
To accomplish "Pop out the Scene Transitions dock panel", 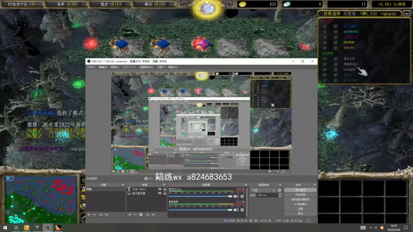I will [x=280, y=185].
